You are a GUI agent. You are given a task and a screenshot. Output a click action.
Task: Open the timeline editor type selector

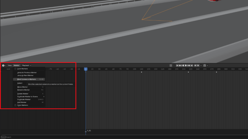click(x=4, y=65)
